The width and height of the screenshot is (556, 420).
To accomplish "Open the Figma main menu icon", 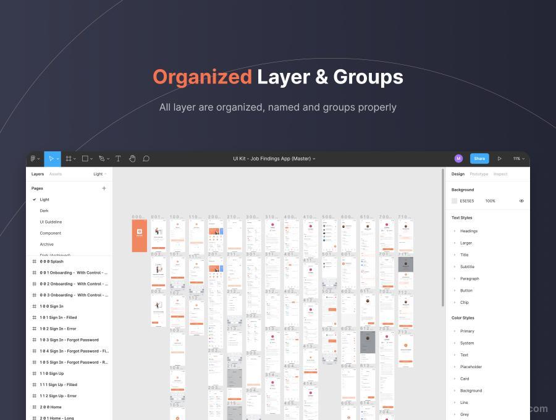I will pos(33,159).
